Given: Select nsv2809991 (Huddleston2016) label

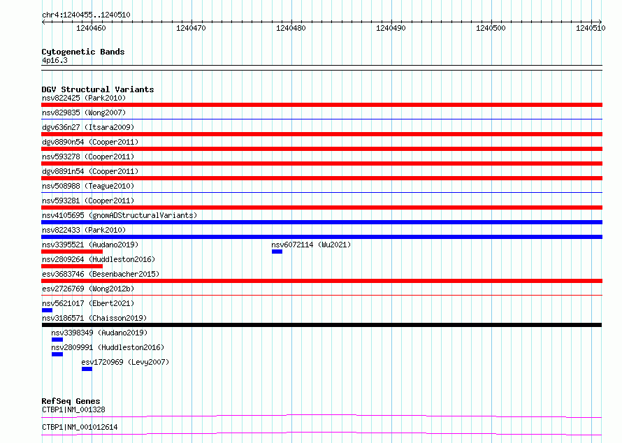Looking at the screenshot, I should (x=108, y=347).
